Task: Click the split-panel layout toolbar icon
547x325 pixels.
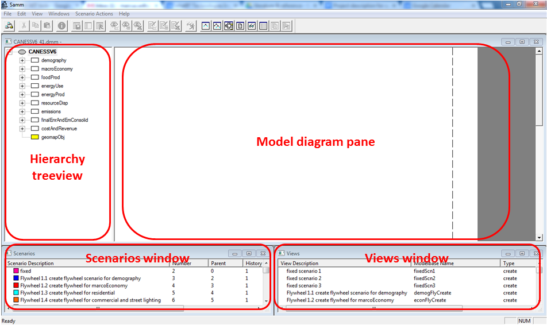Action: coord(88,26)
